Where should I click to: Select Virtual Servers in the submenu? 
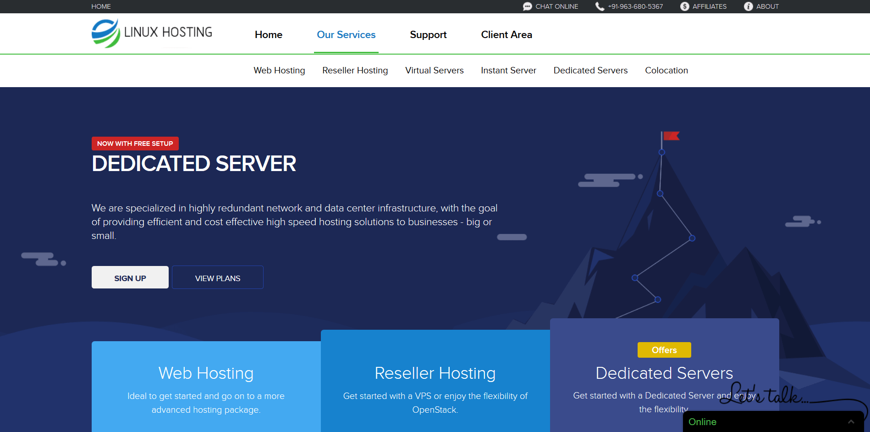tap(434, 70)
